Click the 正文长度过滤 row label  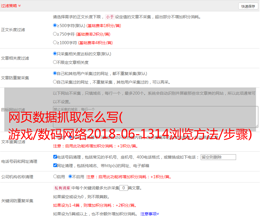[13, 30]
